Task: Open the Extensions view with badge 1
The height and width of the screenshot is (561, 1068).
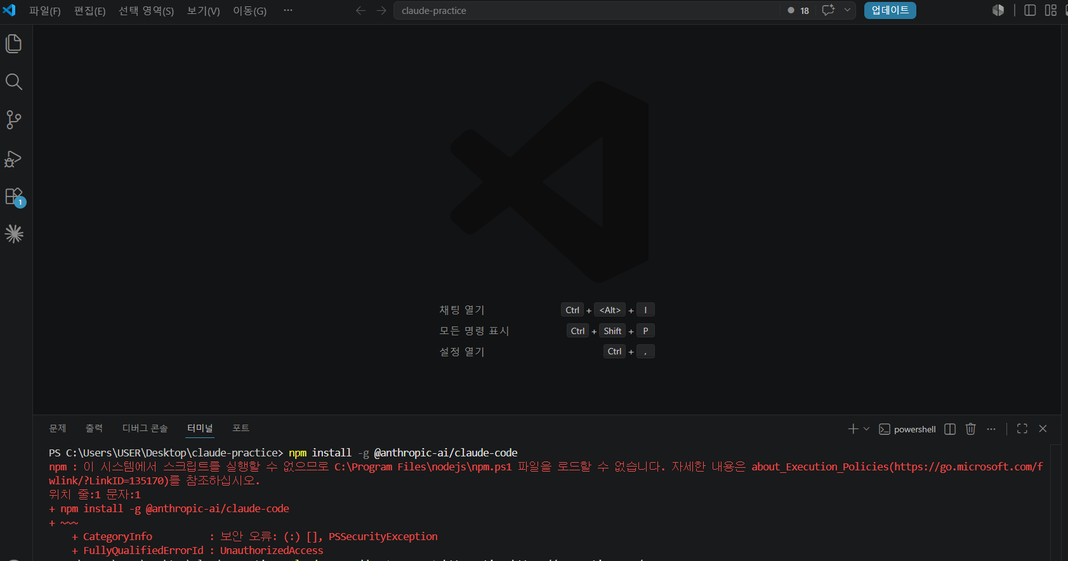Action: 14,197
